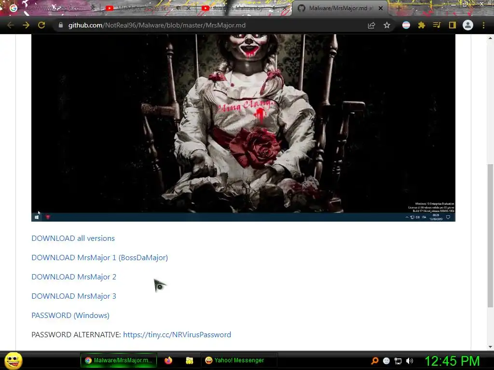The image size is (494, 370).
Task: Click the address bar URL
Action: point(157,25)
